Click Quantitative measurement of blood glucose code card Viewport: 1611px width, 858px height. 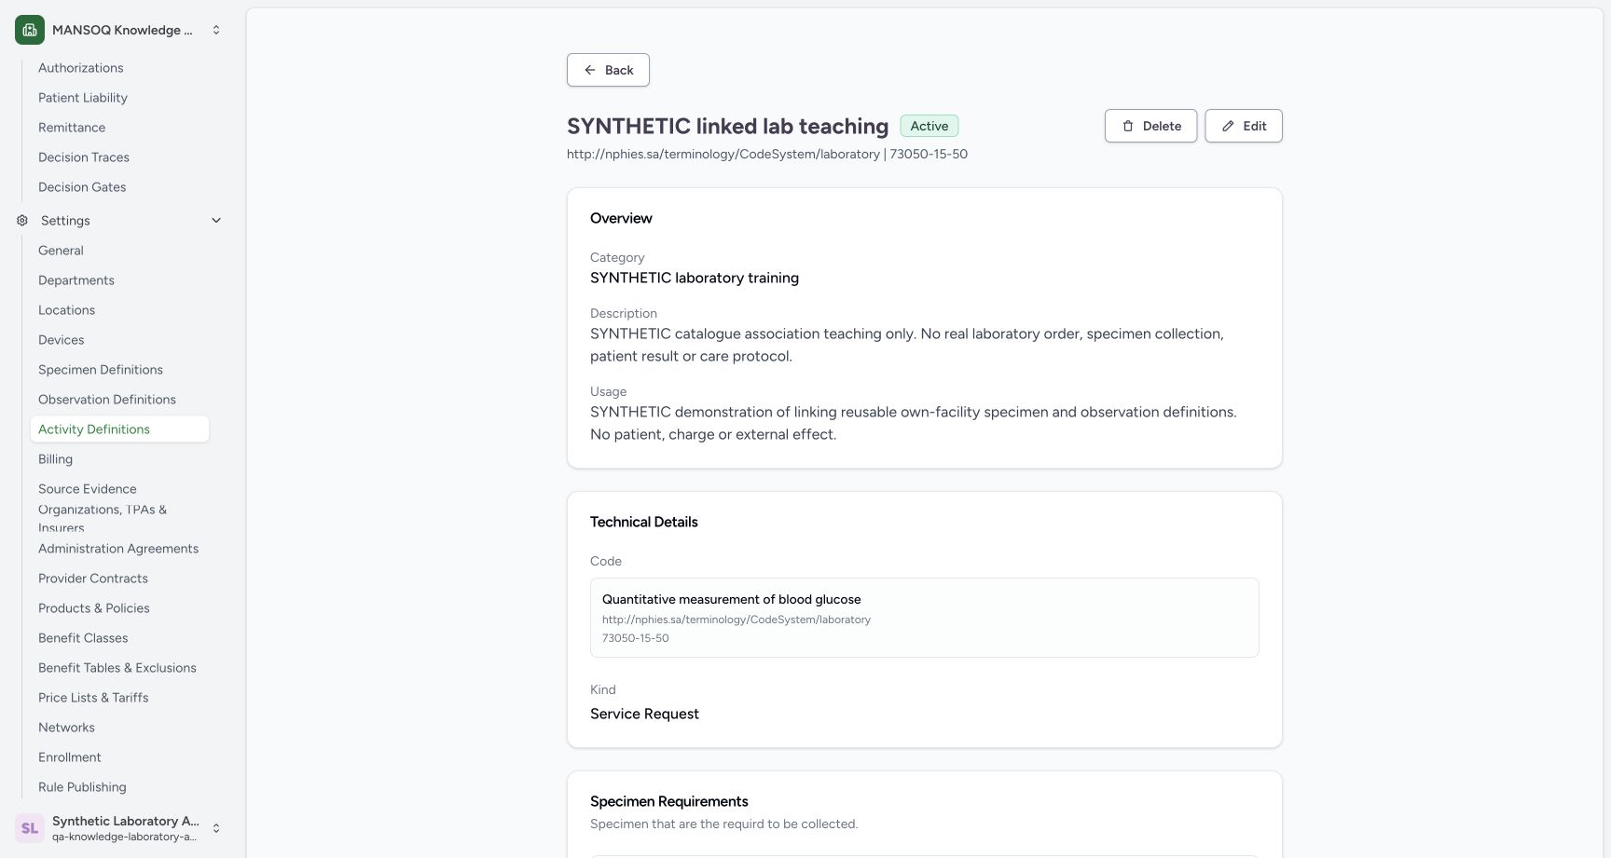tap(925, 618)
